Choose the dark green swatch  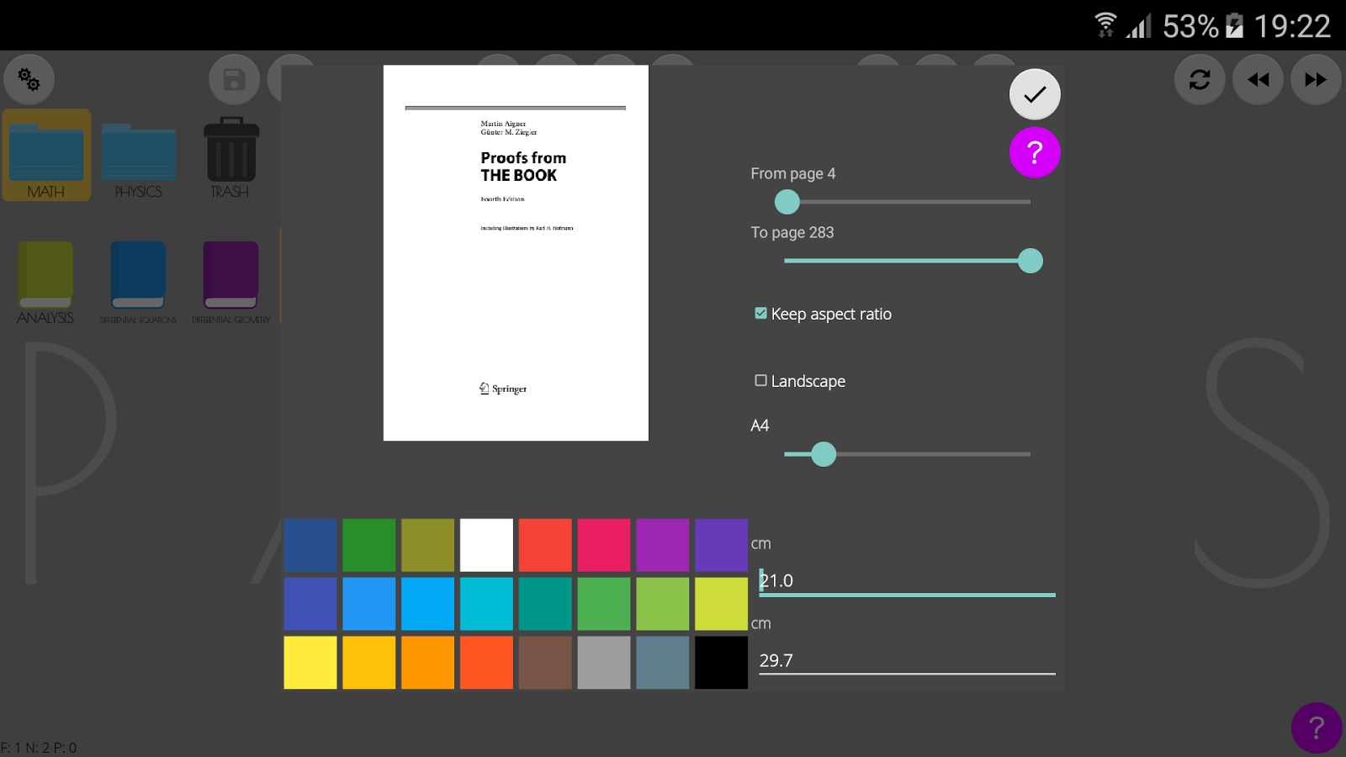[369, 545]
